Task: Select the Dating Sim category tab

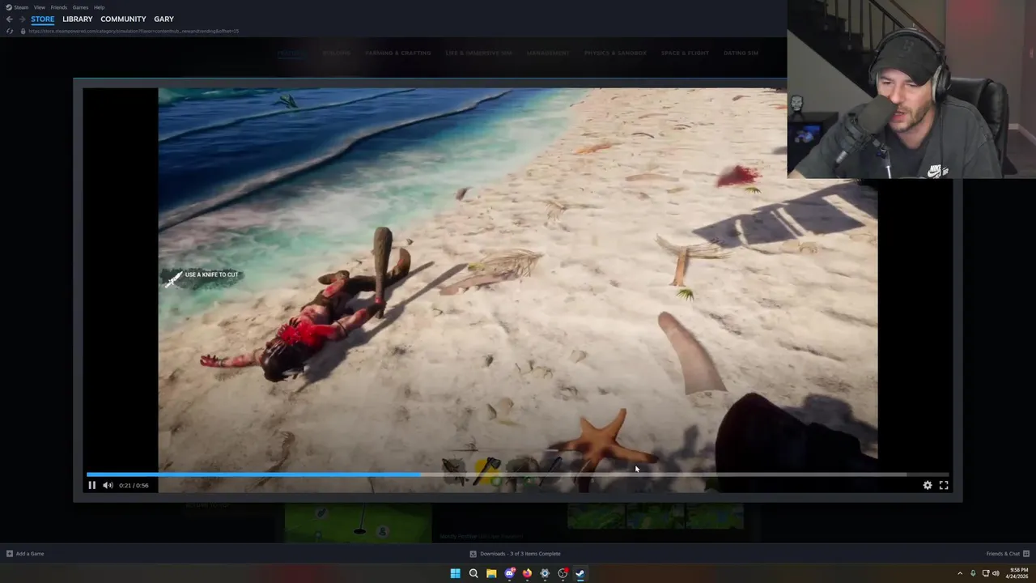Action: (x=741, y=53)
